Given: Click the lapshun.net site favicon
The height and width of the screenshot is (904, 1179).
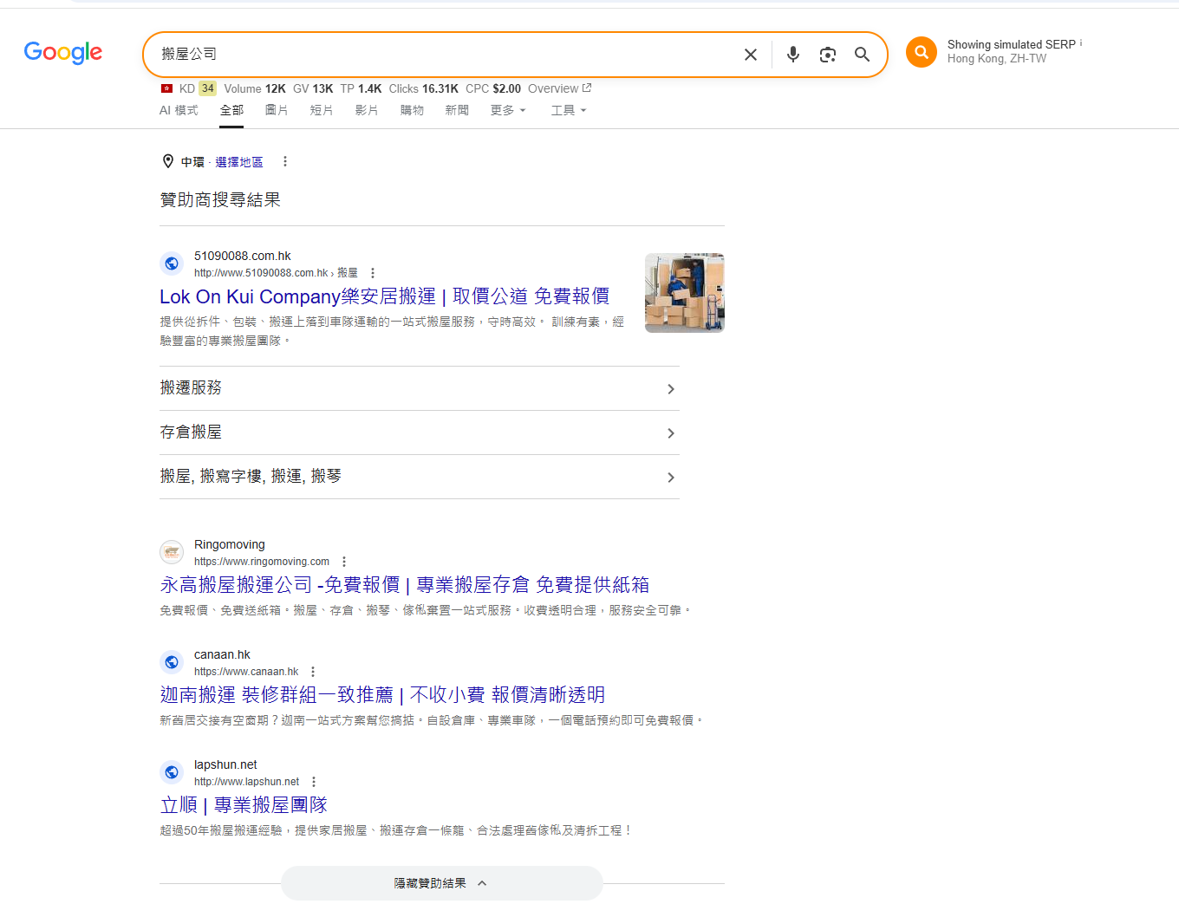Looking at the screenshot, I should click(x=172, y=772).
